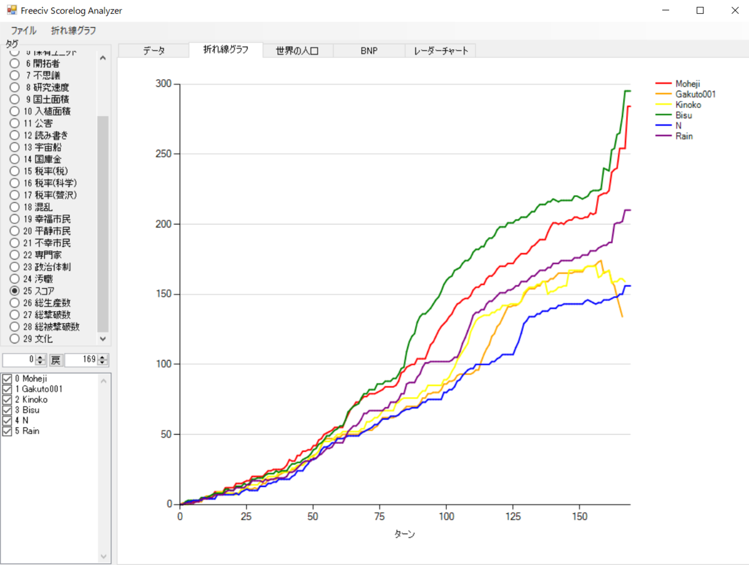
Task: Increase the end turn with its up arrow
Action: 103,357
